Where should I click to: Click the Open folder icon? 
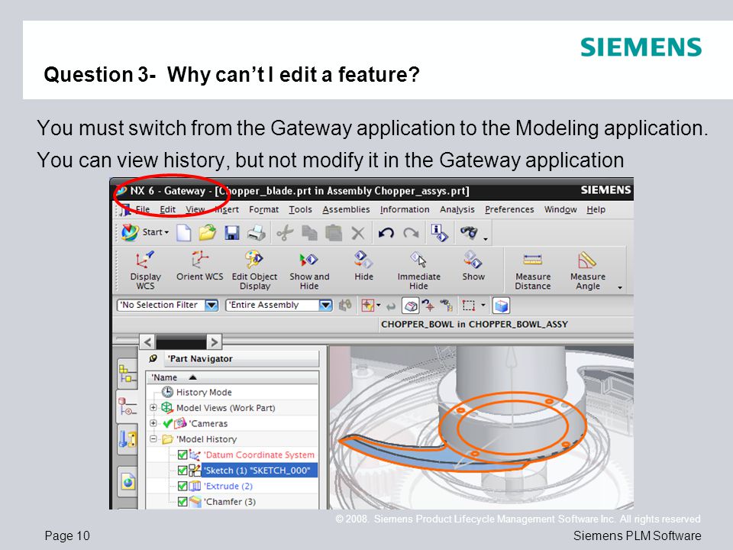[x=208, y=232]
